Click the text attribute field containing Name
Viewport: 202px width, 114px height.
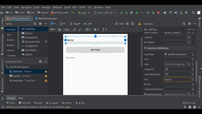[x=177, y=79]
